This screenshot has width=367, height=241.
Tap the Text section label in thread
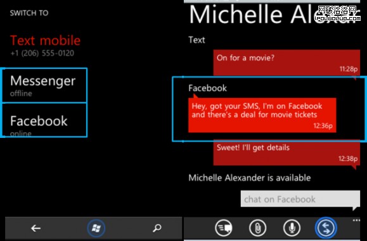[x=196, y=40]
